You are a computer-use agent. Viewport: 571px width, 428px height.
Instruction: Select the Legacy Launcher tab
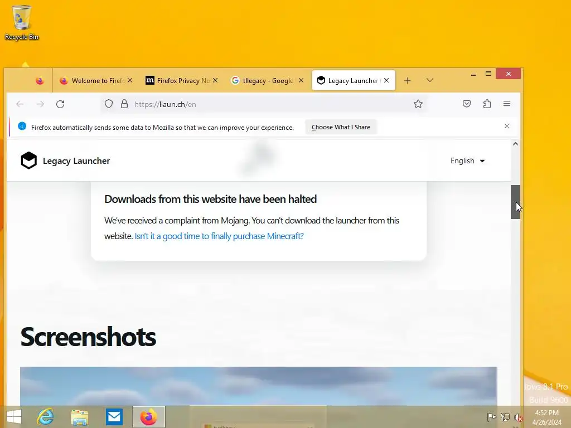353,80
